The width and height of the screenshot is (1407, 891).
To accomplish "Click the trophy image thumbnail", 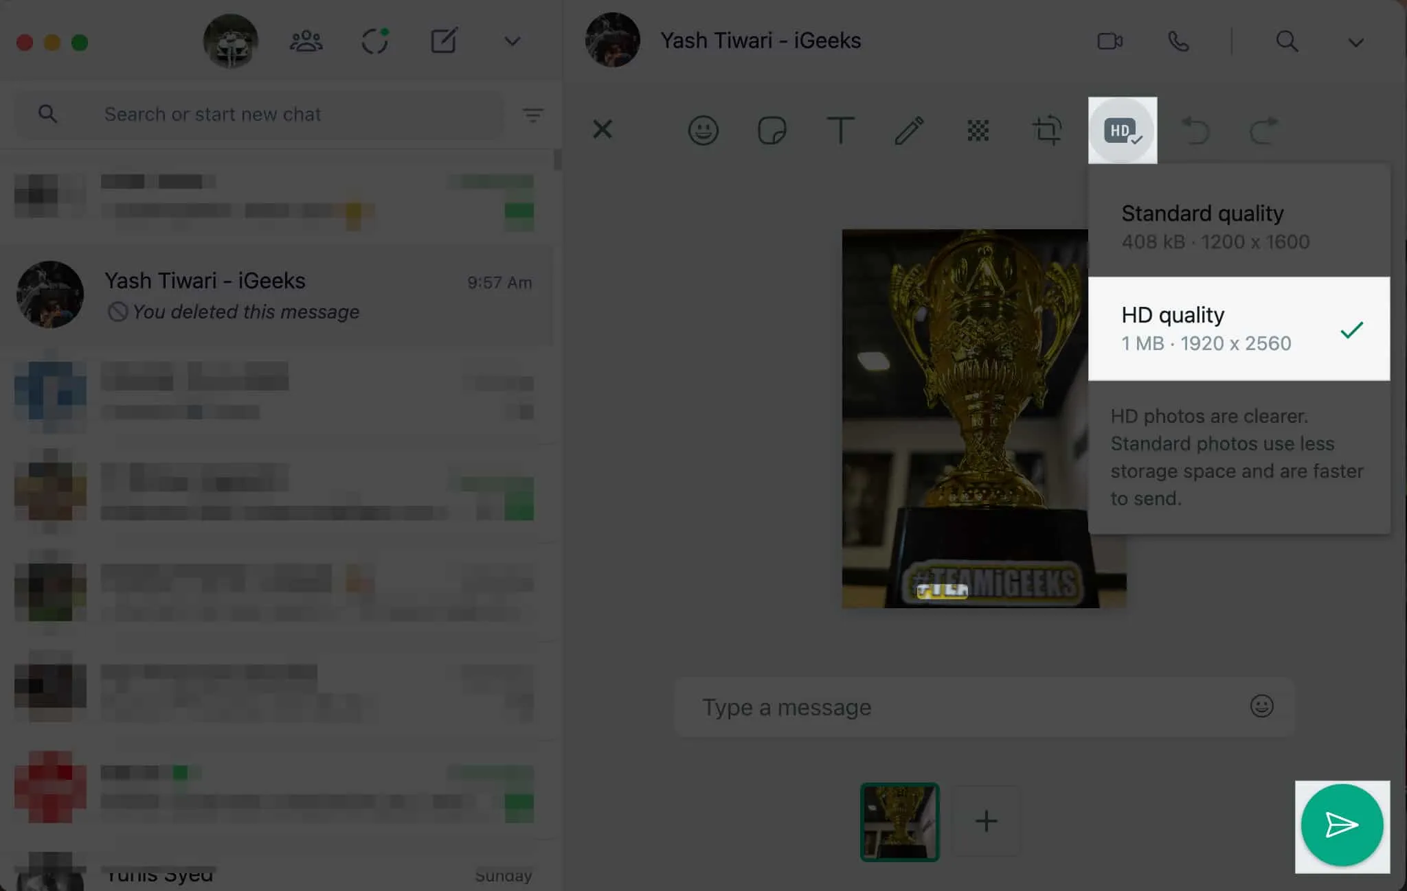I will point(899,820).
